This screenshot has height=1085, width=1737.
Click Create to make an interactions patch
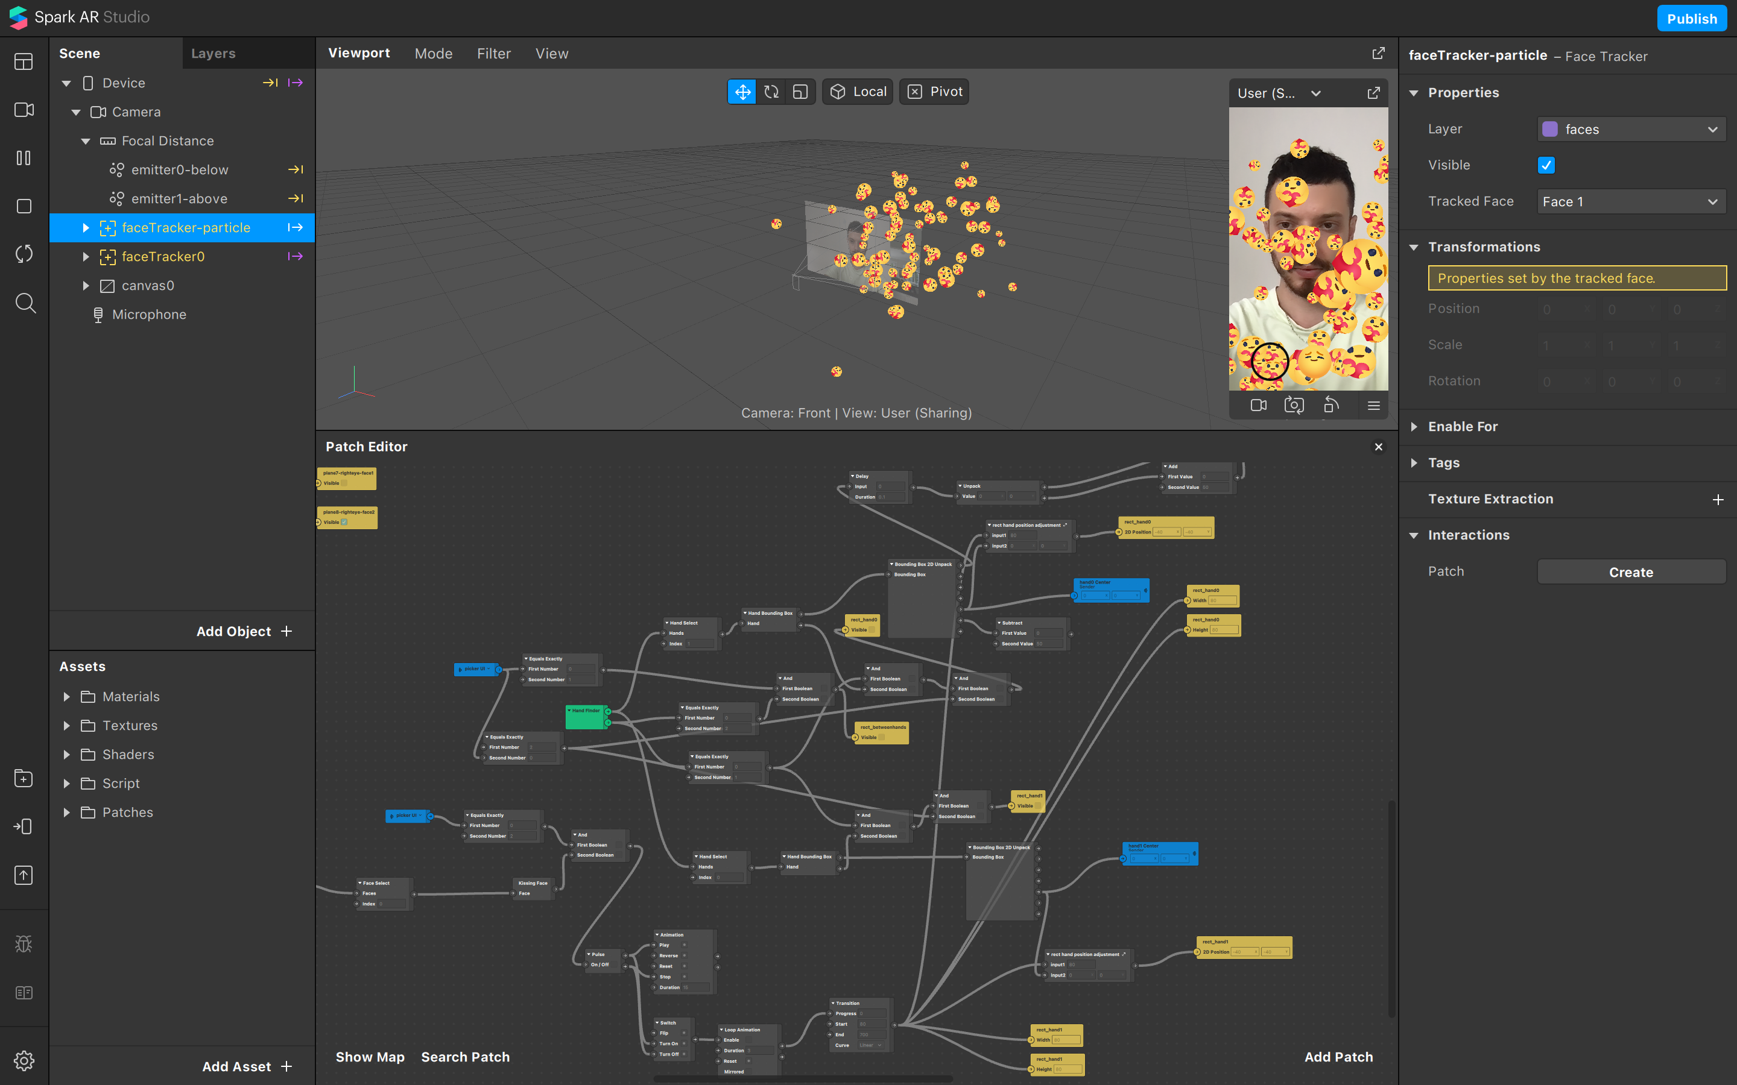1631,572
